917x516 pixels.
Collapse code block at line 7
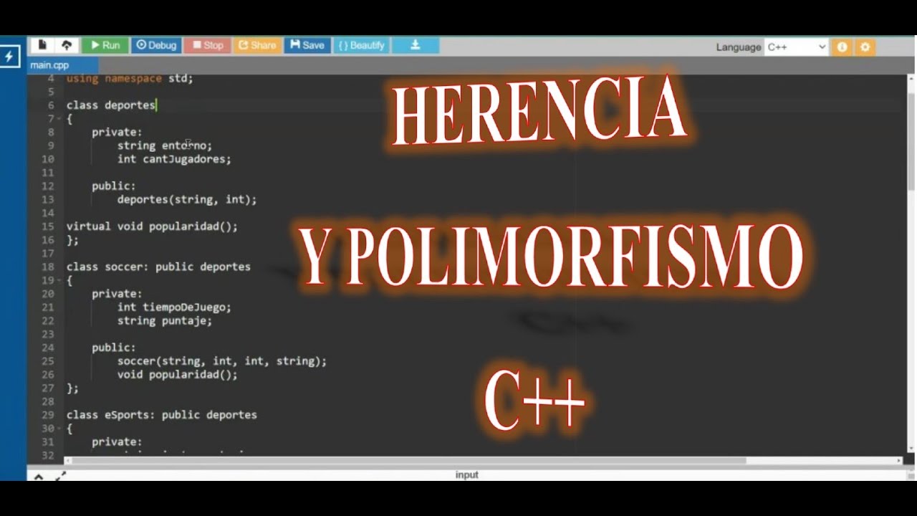coord(59,119)
